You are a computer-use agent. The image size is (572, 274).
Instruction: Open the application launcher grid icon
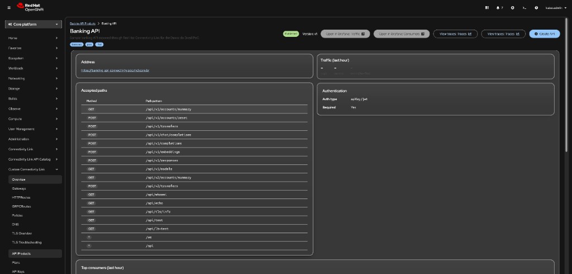click(x=487, y=8)
